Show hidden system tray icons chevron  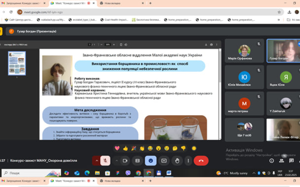tap(254, 173)
